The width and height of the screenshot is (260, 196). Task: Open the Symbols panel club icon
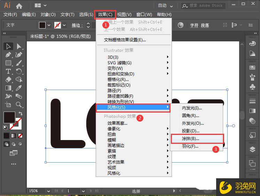pyautogui.click(x=252, y=87)
